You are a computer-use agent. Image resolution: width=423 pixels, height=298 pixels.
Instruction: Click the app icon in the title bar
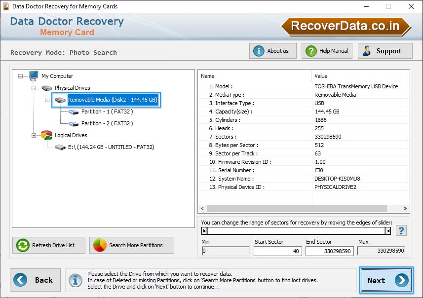(x=5, y=6)
